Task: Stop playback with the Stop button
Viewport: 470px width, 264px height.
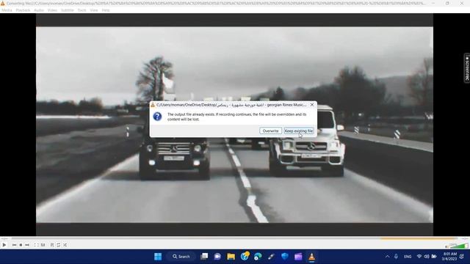Action: coord(21,245)
